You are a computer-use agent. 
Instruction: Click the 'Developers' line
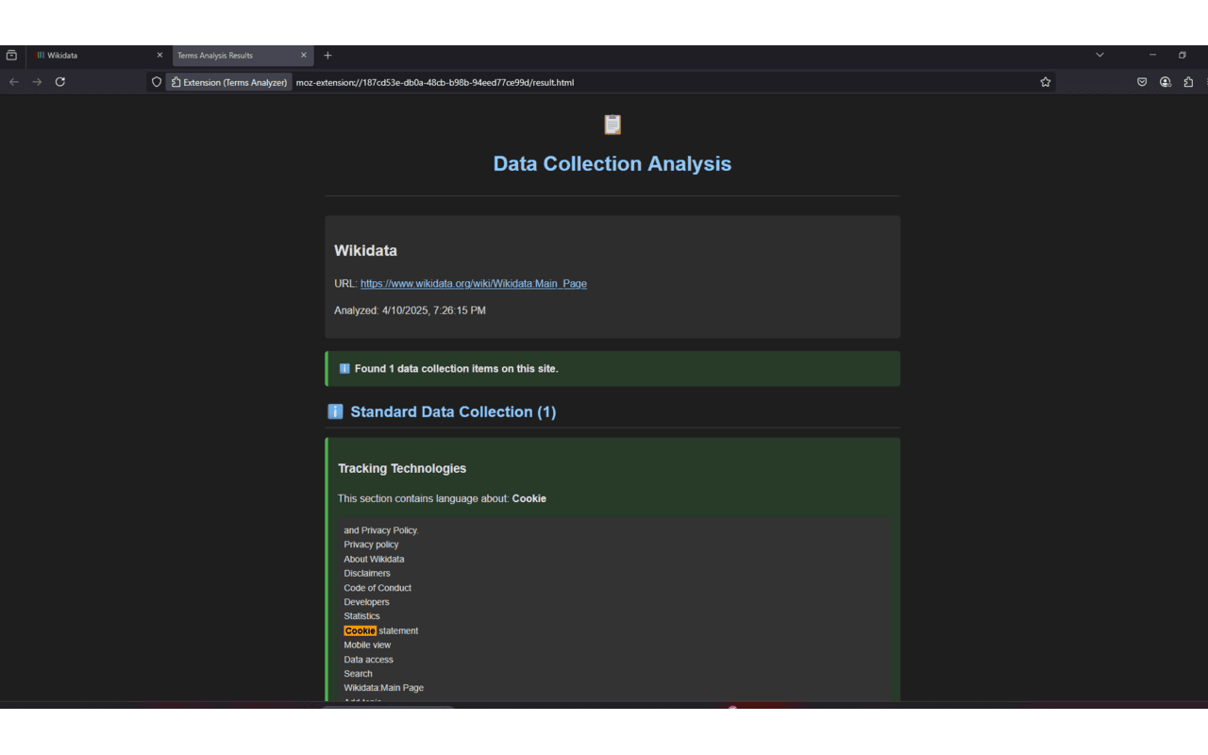coord(366,602)
